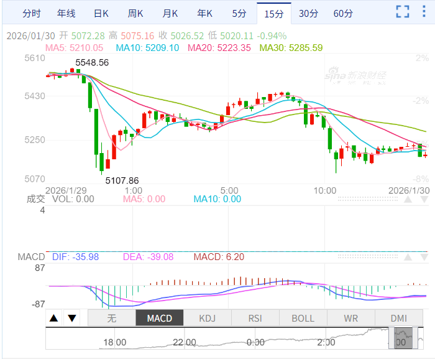The width and height of the screenshot is (435, 359).
Task: Click the 5548.56 high price label
Action: (x=92, y=62)
